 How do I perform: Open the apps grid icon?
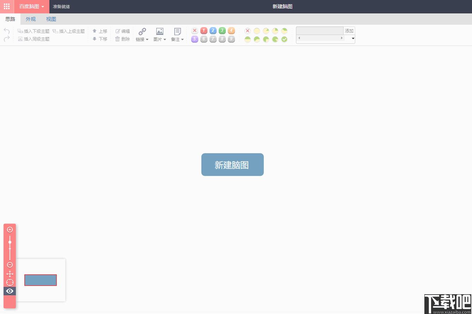click(7, 6)
